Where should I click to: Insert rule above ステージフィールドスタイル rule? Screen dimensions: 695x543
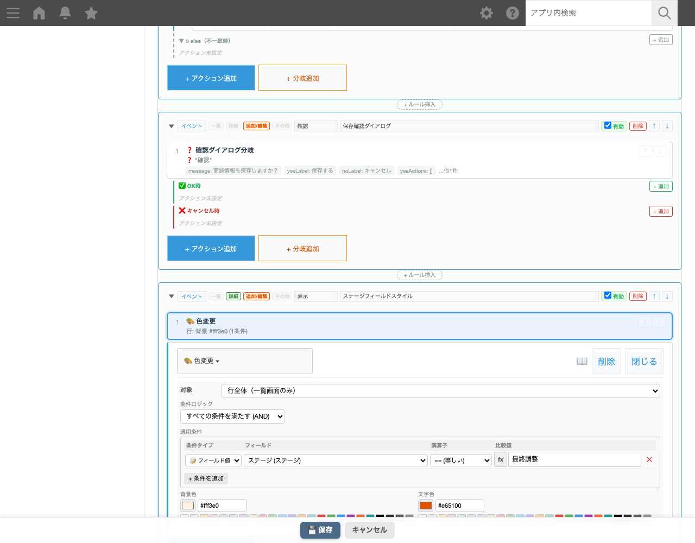420,275
